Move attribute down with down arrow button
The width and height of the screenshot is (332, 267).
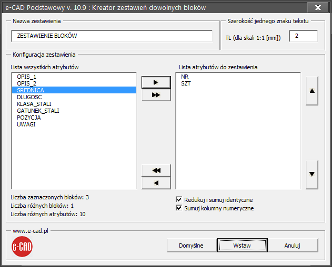pos(312,174)
